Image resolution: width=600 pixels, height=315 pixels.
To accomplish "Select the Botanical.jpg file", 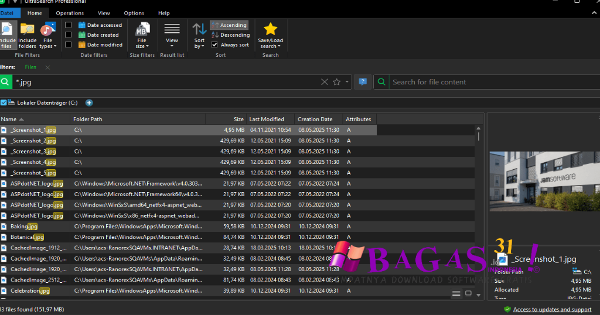I will 27,237.
